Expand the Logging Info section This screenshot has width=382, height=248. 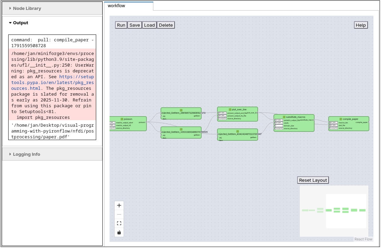point(52,154)
